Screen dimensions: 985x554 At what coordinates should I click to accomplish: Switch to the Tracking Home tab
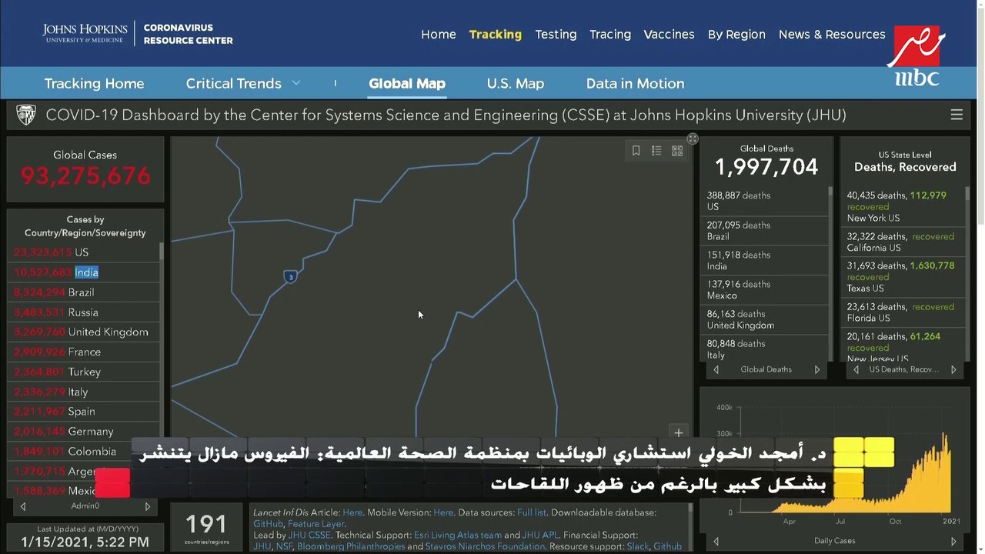click(94, 83)
